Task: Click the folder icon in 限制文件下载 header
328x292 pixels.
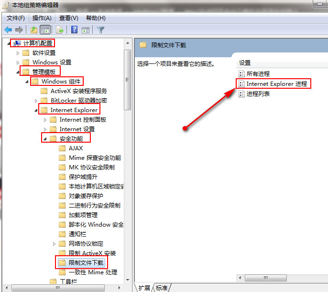Action: tap(143, 45)
